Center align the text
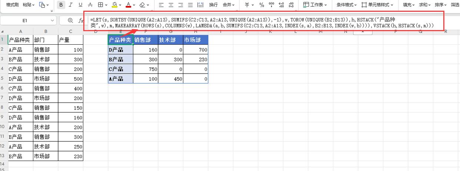The image size is (460, 171). tap(171, 5)
